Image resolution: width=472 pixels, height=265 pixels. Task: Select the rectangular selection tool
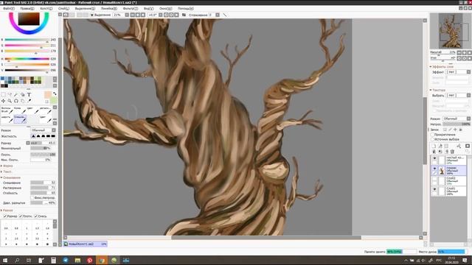3,95
